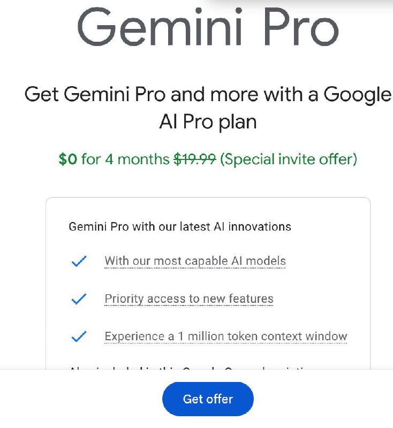The width and height of the screenshot is (393, 428).
Task: Click the word 'Pro' in the large title
Action: tap(302, 27)
